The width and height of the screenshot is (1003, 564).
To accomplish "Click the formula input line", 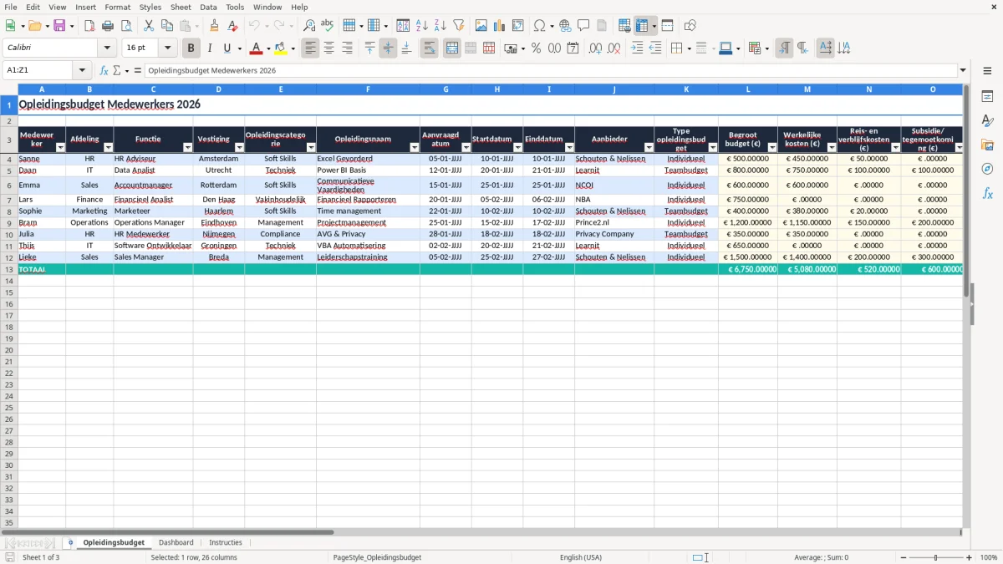I will tap(550, 70).
